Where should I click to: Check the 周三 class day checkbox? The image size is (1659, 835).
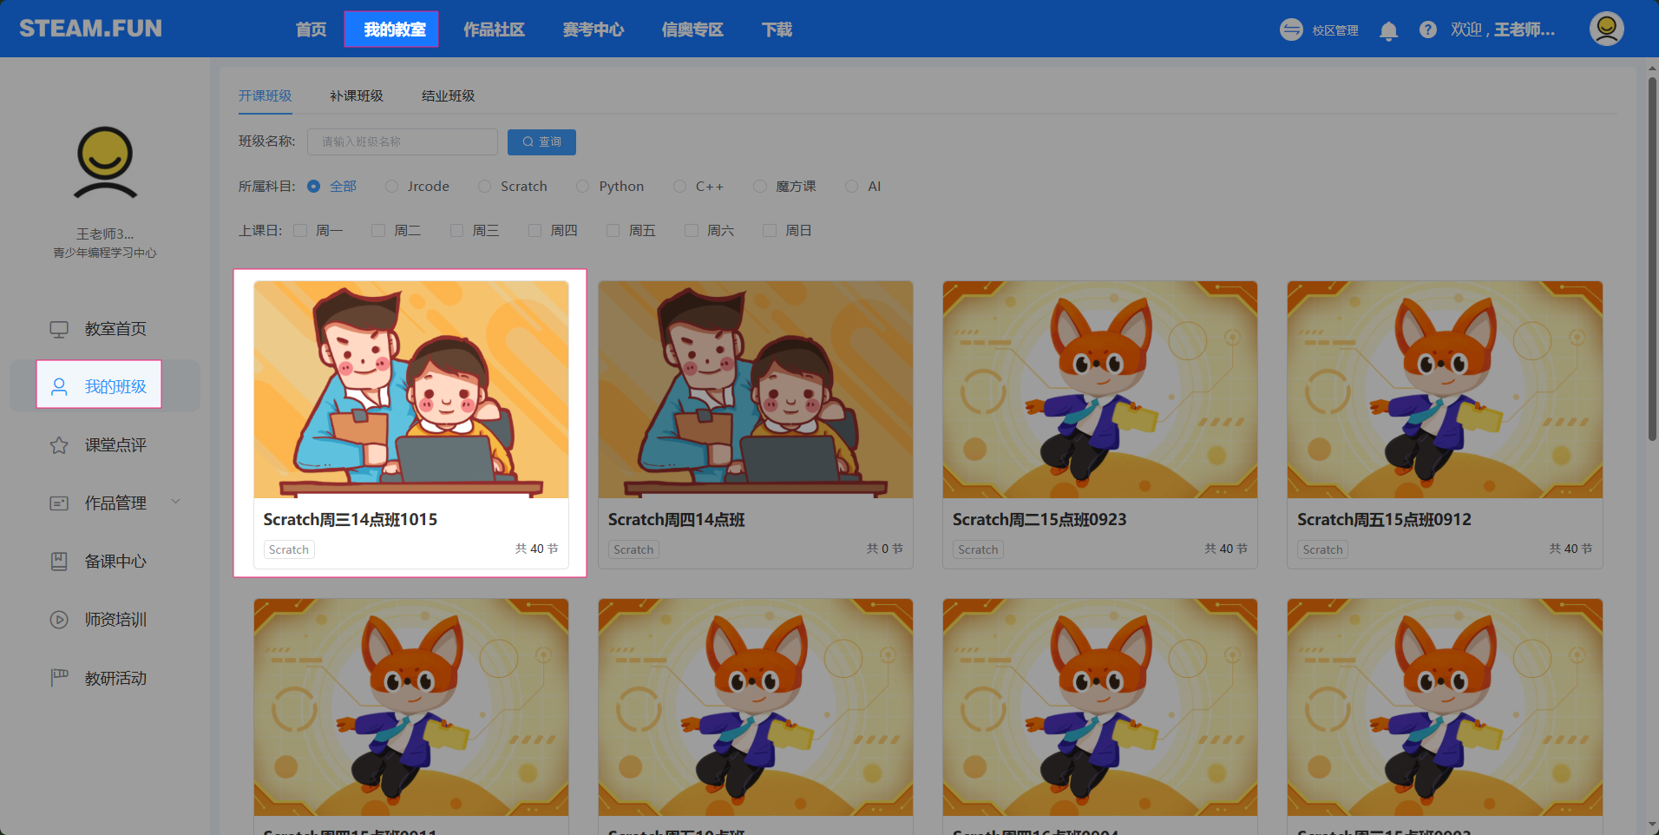point(456,231)
